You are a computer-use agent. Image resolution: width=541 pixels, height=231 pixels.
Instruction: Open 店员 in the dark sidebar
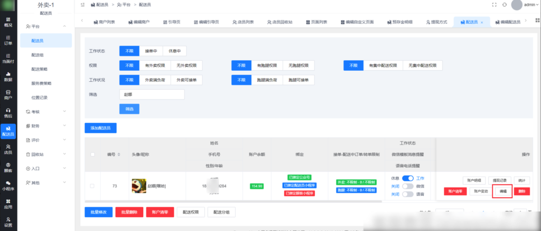(8, 149)
